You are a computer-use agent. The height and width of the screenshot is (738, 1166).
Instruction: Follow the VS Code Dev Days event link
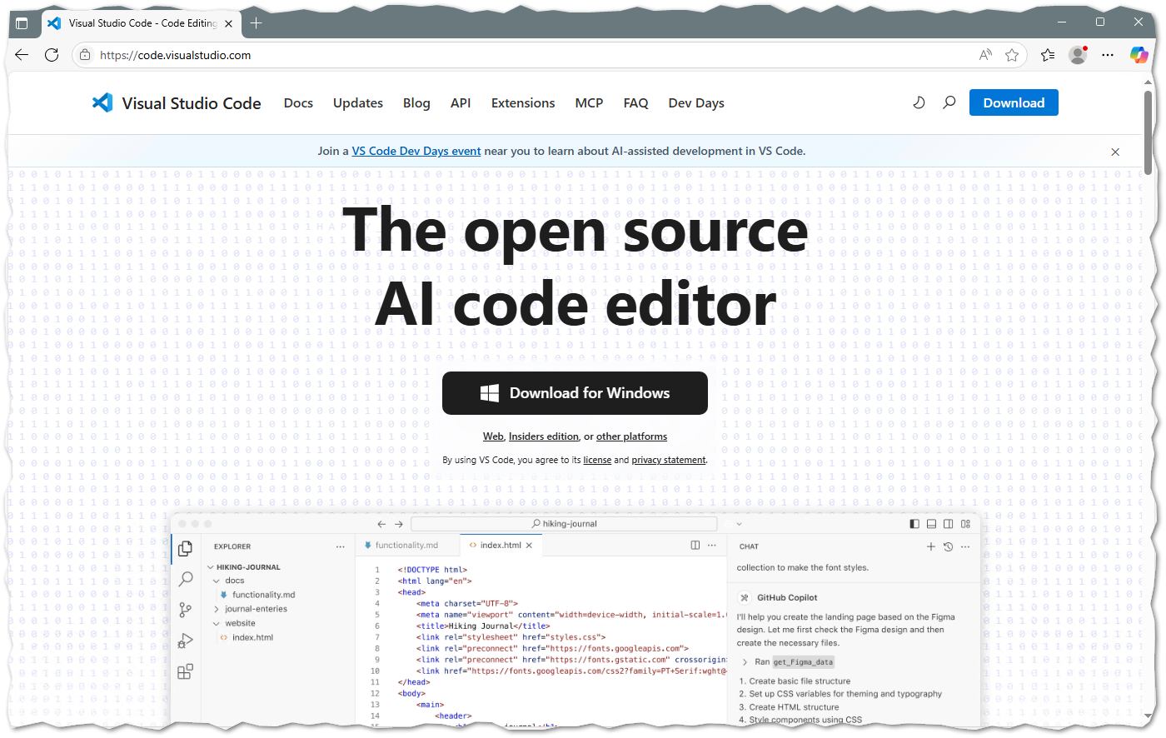[416, 151]
